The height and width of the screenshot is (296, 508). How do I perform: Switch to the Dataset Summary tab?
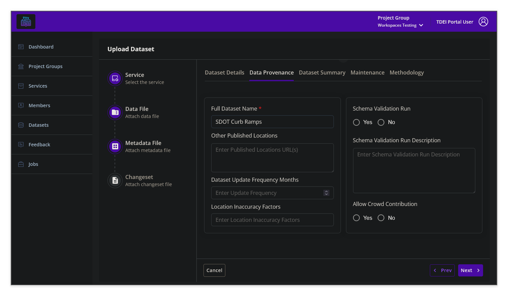pyautogui.click(x=322, y=72)
